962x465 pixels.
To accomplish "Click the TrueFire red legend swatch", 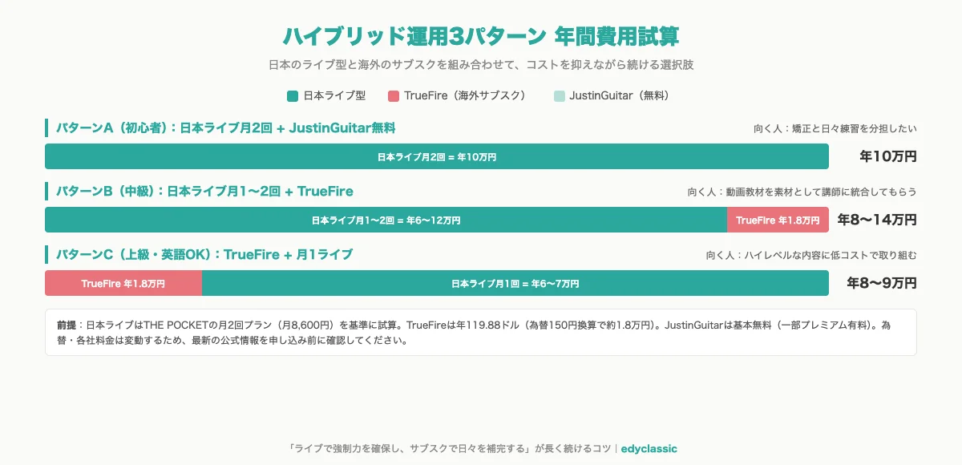I will (394, 96).
